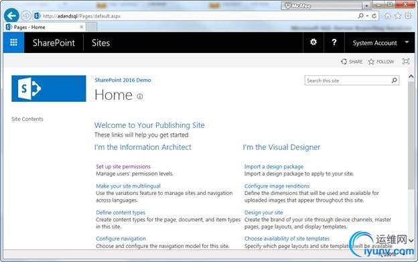Open Design your site link
The width and height of the screenshot is (418, 262).
tap(263, 212)
